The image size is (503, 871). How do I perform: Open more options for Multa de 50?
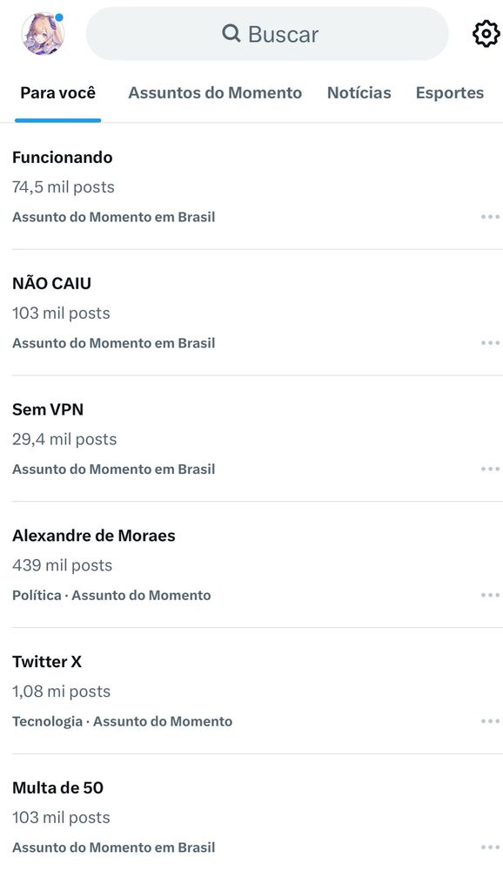(x=490, y=847)
